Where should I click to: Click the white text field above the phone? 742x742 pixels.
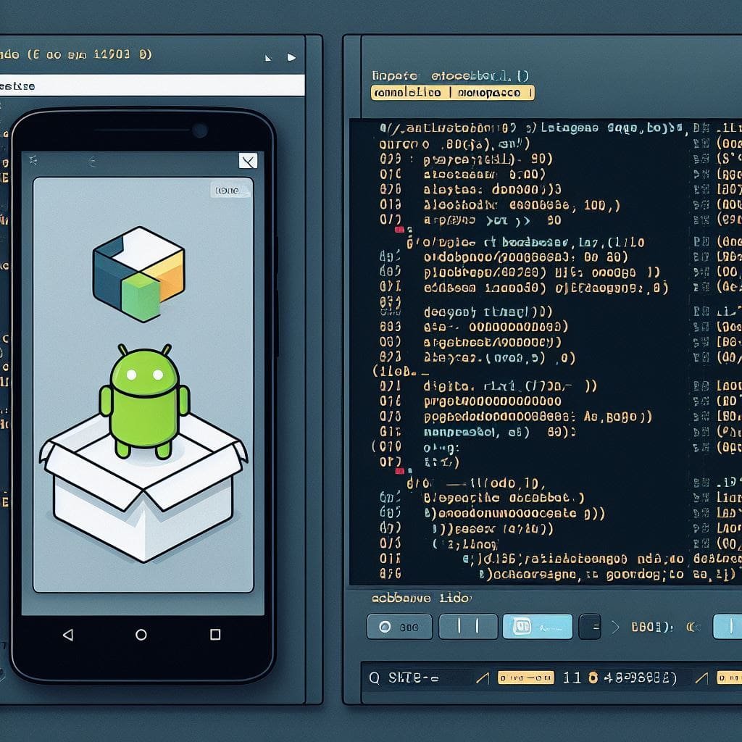[152, 86]
